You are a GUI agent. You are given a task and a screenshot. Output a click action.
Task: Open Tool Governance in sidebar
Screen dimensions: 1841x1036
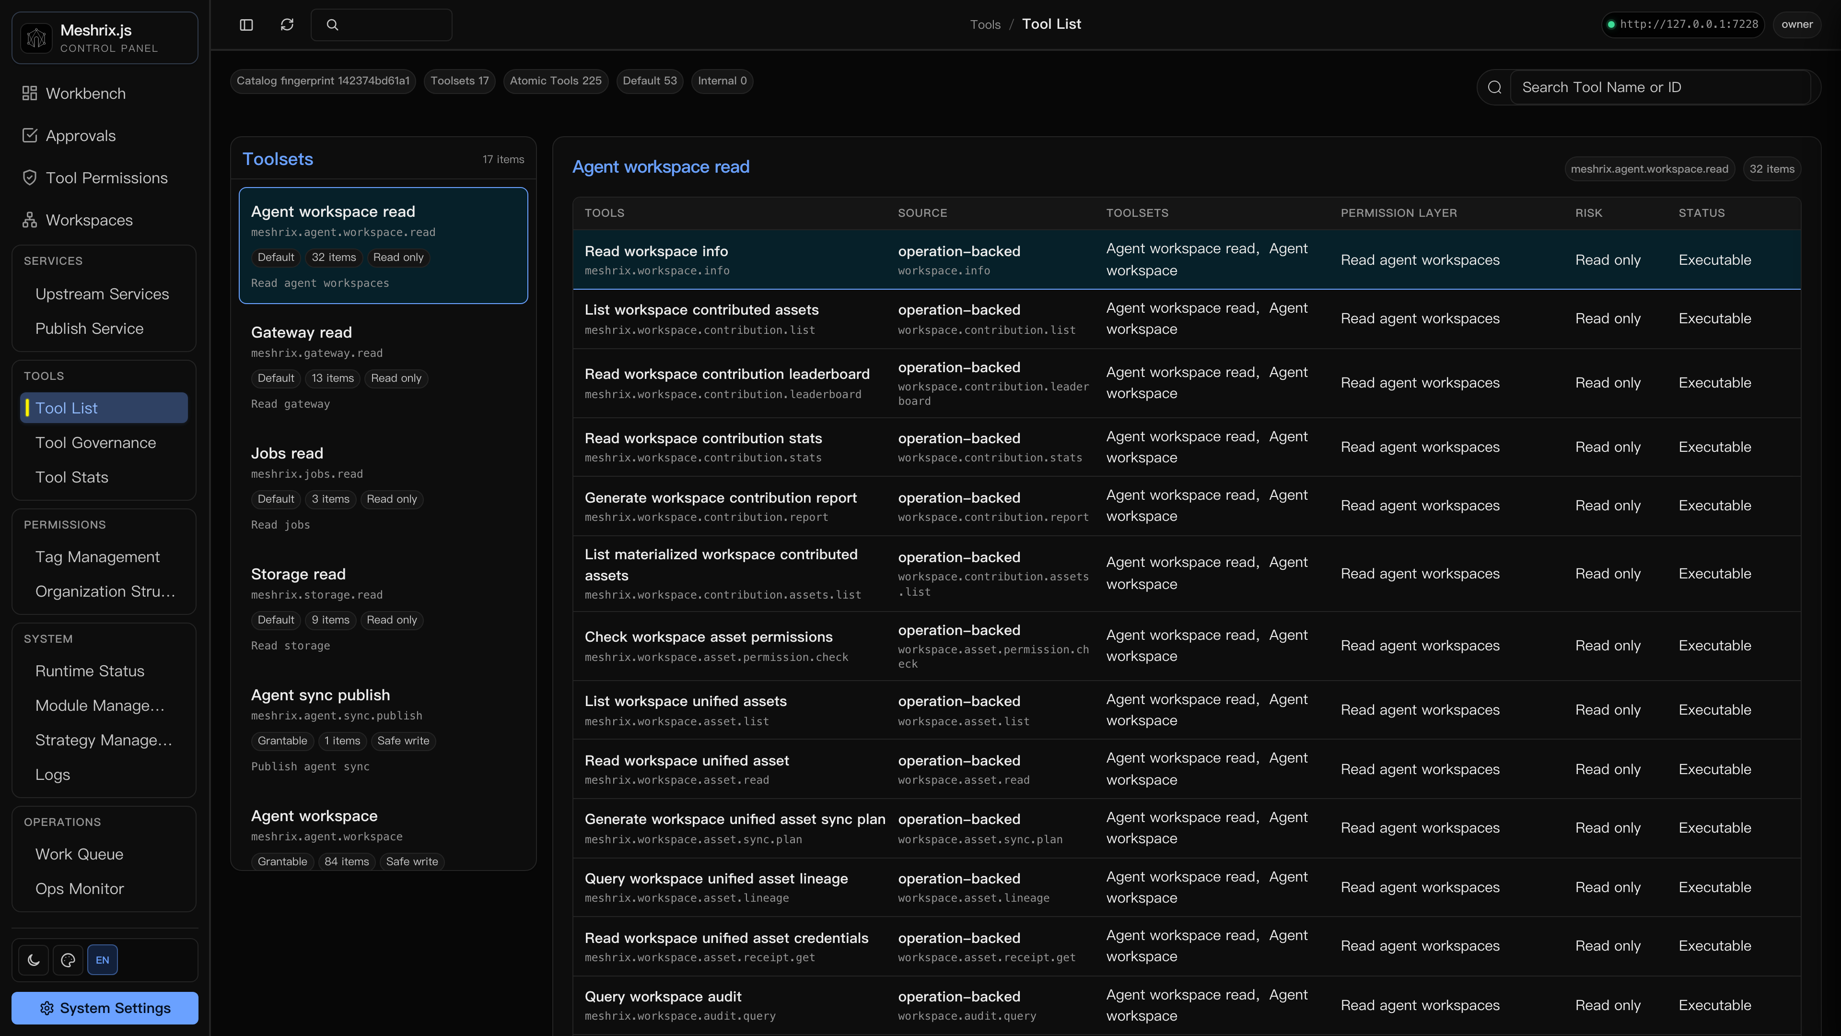coord(105,443)
